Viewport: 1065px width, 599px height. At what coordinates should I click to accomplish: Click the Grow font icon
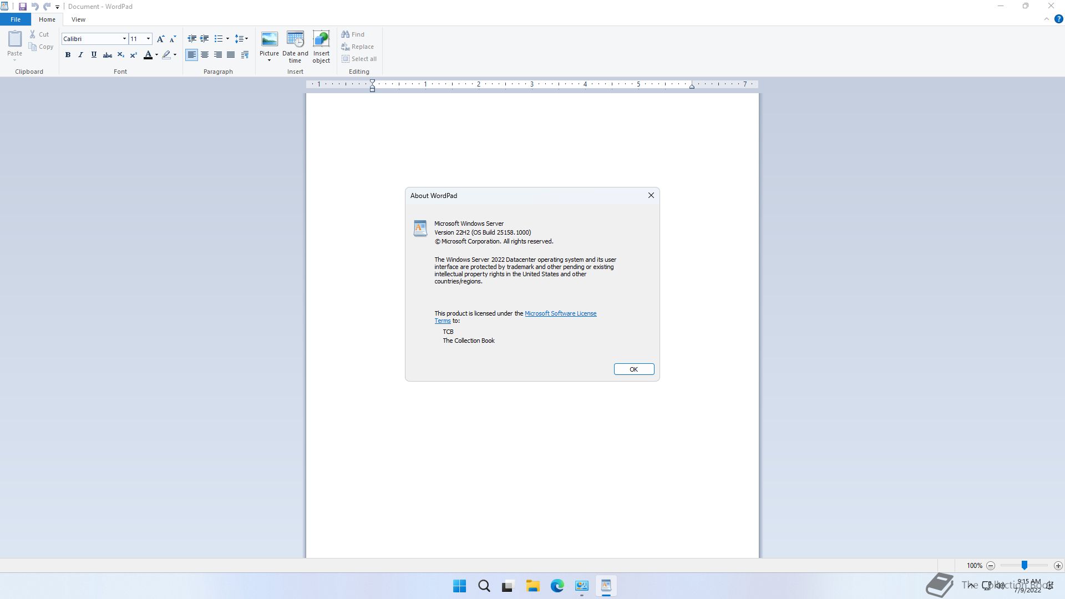click(160, 39)
